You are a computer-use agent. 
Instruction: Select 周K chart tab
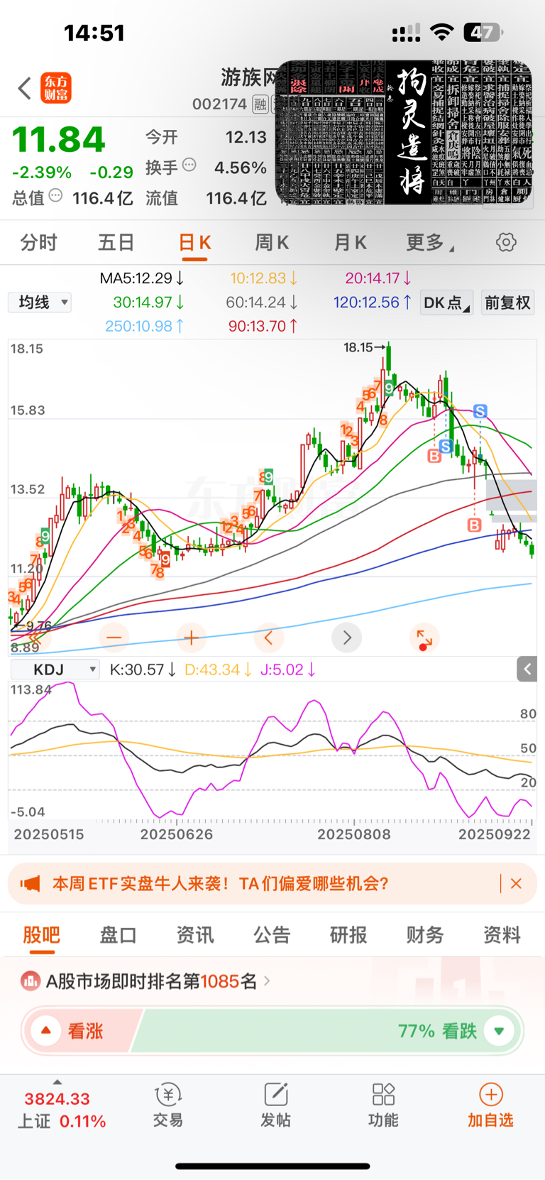coord(272,243)
